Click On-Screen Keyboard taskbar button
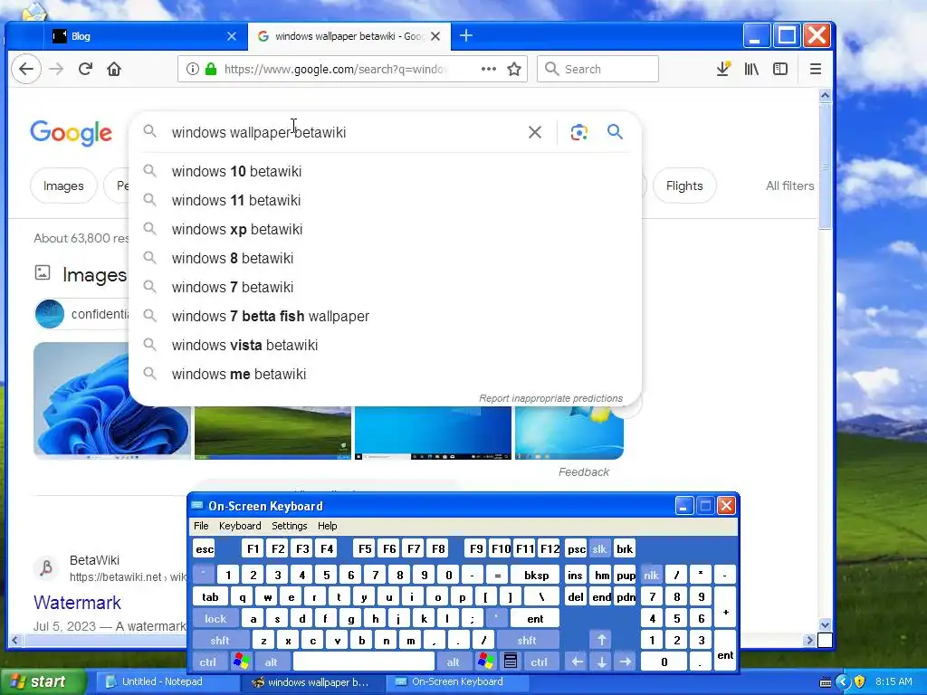The width and height of the screenshot is (927, 695). pos(456,682)
